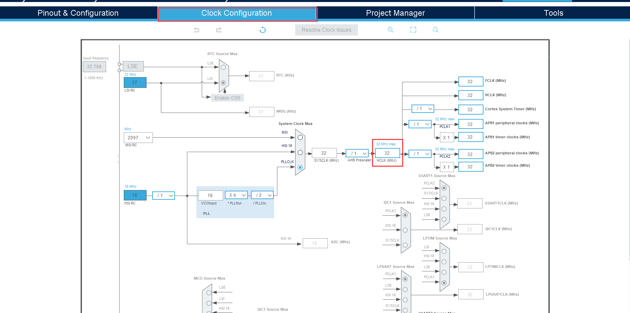630x313 pixels.
Task: Open the APB1 prescaler dropdown
Action: pyautogui.click(x=420, y=124)
